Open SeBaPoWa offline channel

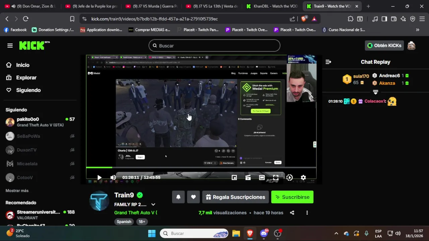(40, 136)
